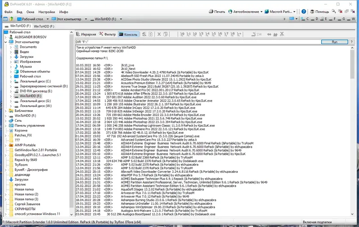Toggle the folder tree panel icon
This screenshot has height=227, width=359.
[x=5, y=19]
